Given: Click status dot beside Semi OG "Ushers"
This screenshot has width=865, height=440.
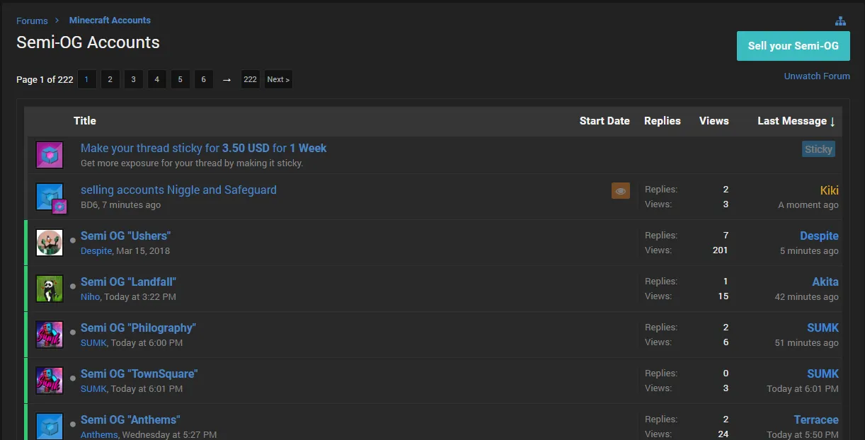Looking at the screenshot, I should click(x=73, y=241).
